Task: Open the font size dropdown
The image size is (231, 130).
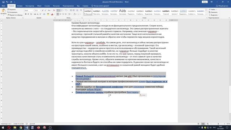Action: [40, 10]
